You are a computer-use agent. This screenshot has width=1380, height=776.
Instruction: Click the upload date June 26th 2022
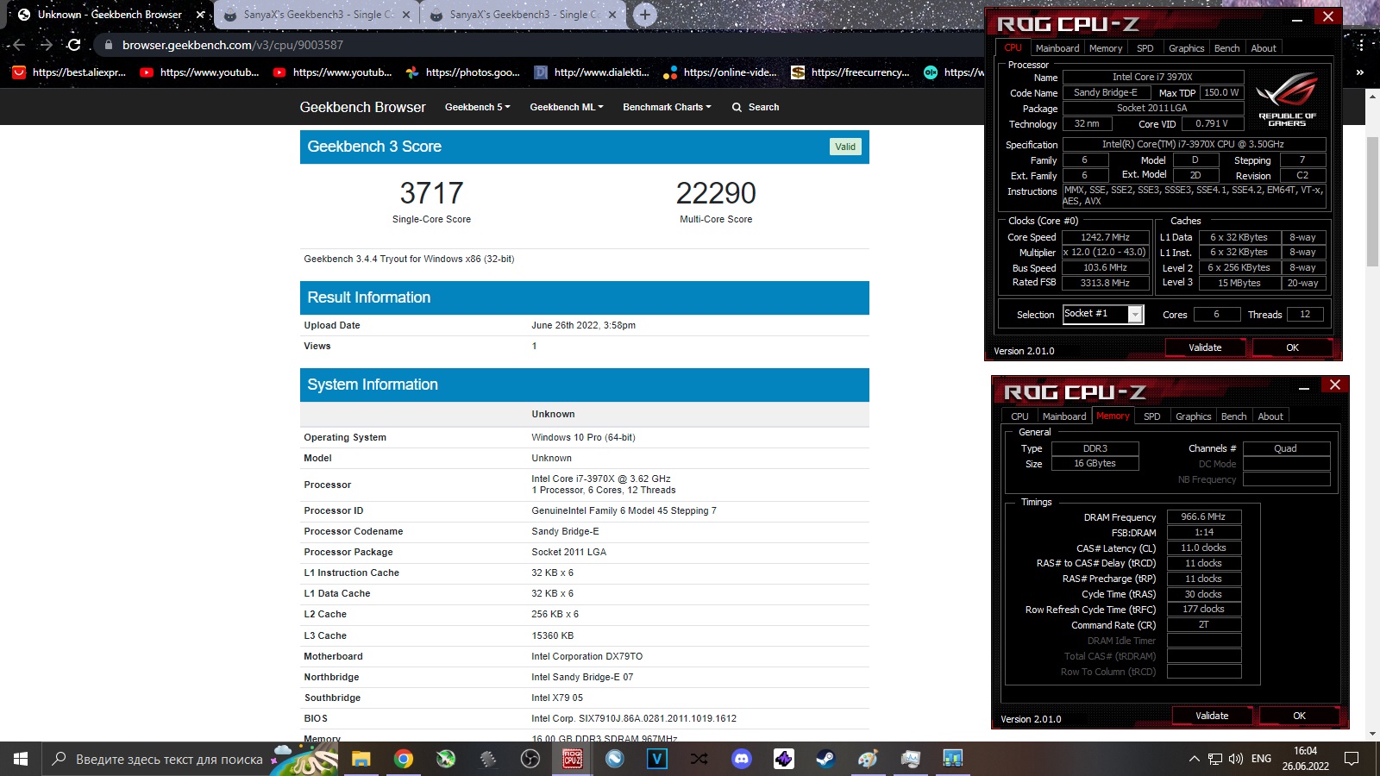(583, 325)
